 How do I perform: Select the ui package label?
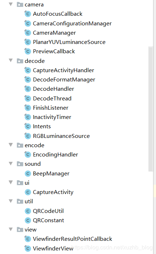pos(27,183)
